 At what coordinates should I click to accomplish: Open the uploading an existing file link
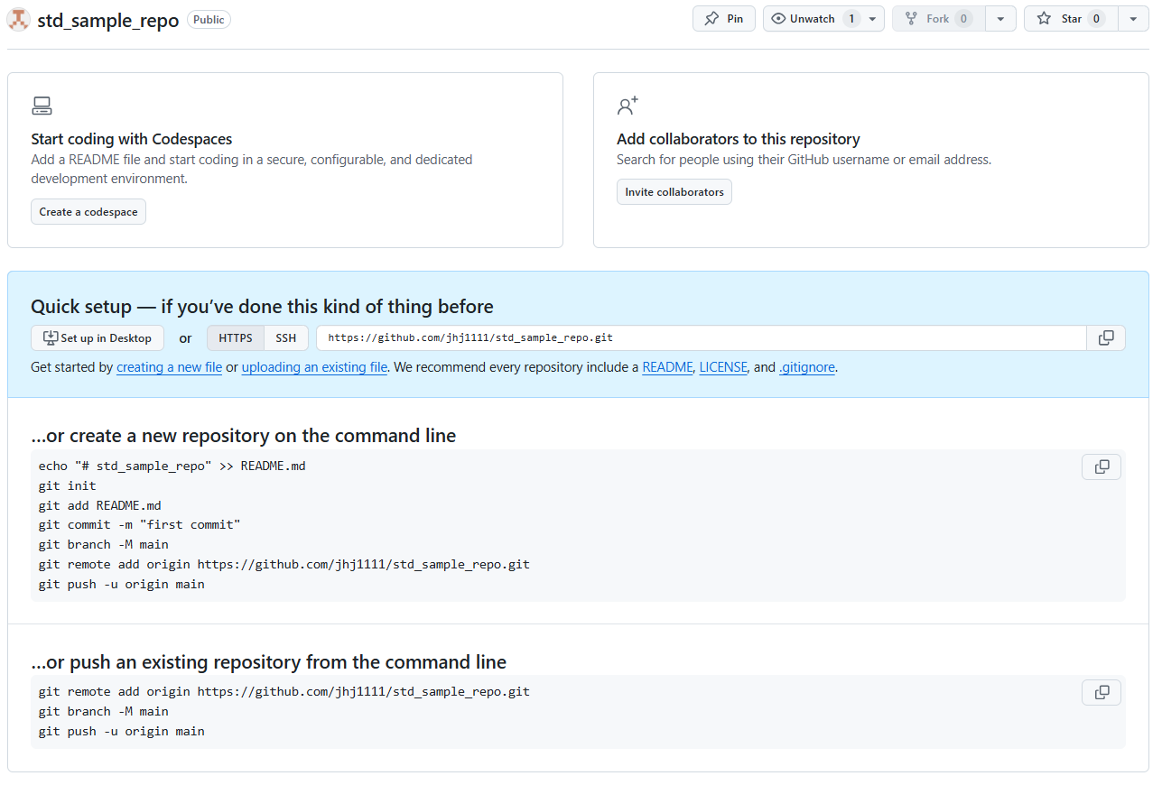click(314, 367)
